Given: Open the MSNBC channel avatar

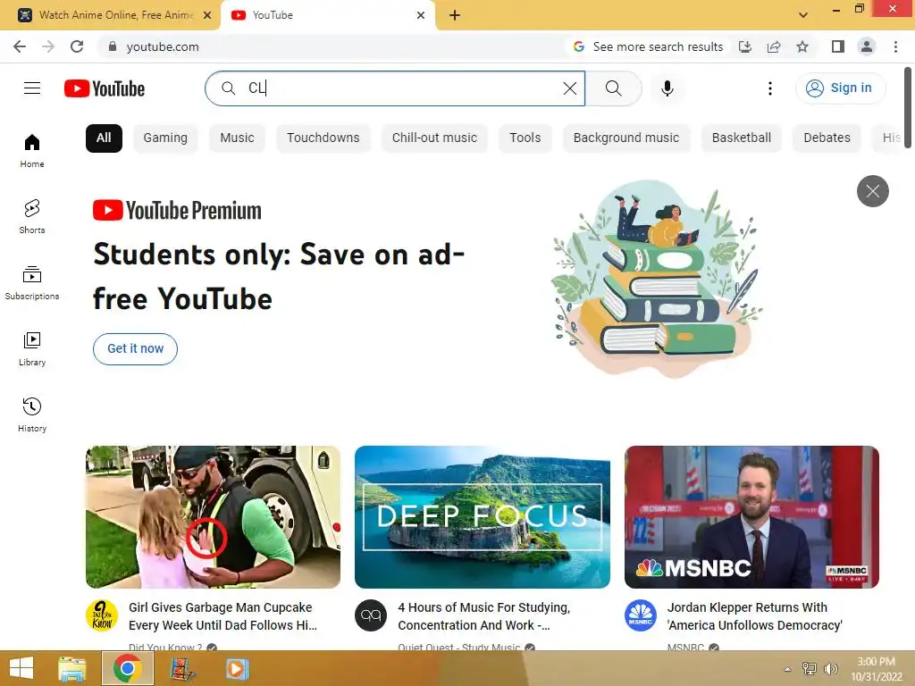Looking at the screenshot, I should [640, 615].
